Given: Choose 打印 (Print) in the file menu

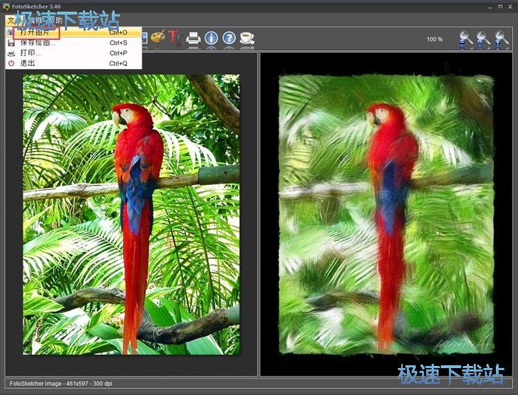Looking at the screenshot, I should tap(30, 53).
